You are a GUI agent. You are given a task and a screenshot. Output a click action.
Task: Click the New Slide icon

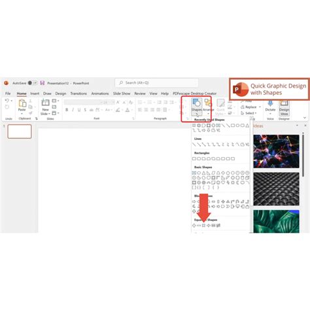(x=45, y=103)
